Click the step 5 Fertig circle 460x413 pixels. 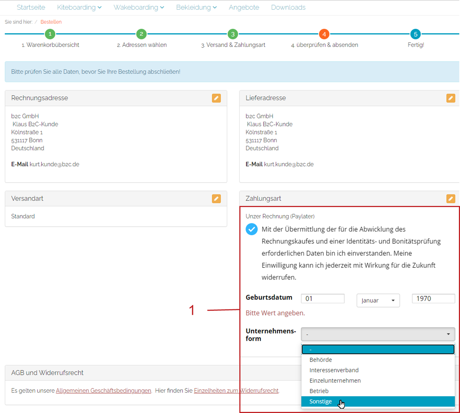pos(416,34)
